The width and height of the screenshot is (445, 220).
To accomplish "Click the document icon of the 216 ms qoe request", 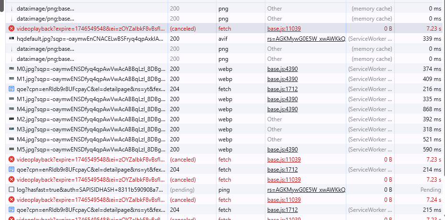I will coord(11,89).
